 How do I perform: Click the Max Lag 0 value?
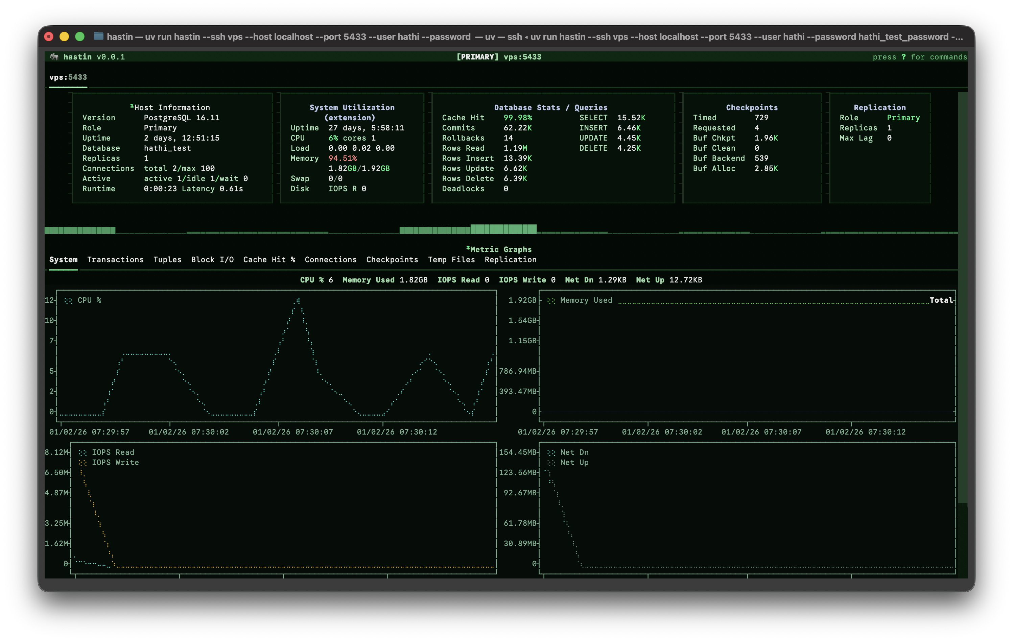(889, 138)
